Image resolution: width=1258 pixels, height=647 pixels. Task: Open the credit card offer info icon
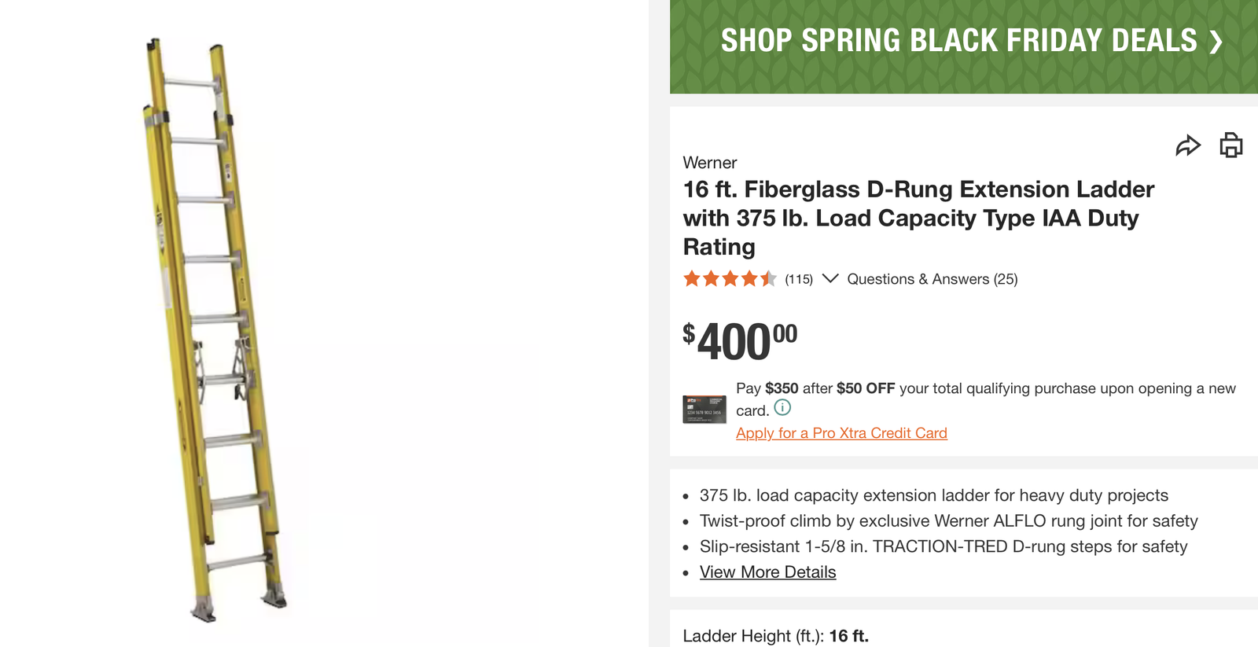click(x=782, y=407)
